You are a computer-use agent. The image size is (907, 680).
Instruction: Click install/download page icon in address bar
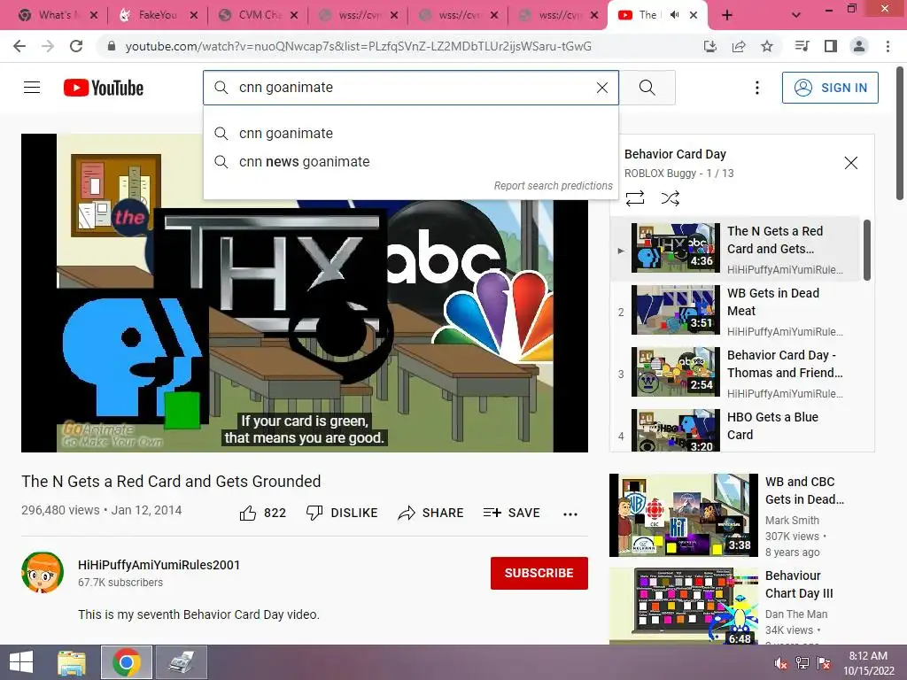coord(709,46)
